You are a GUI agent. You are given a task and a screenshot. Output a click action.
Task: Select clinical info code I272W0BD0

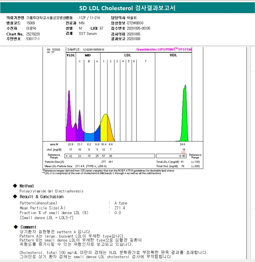point(135,23)
